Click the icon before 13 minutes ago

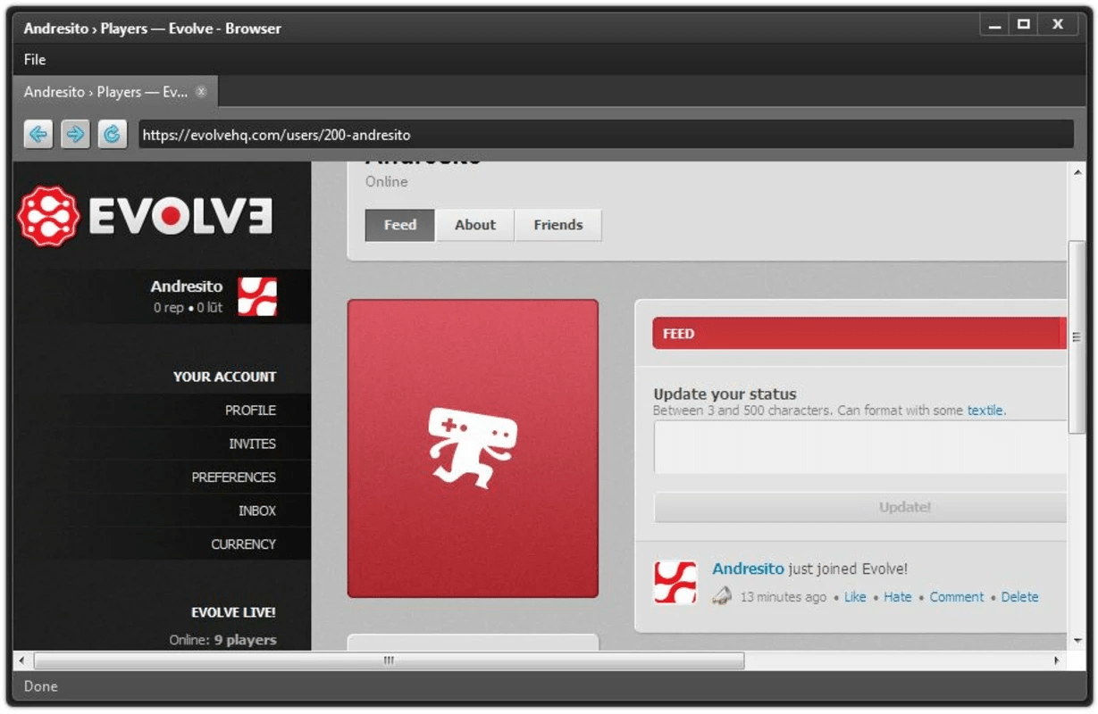722,596
